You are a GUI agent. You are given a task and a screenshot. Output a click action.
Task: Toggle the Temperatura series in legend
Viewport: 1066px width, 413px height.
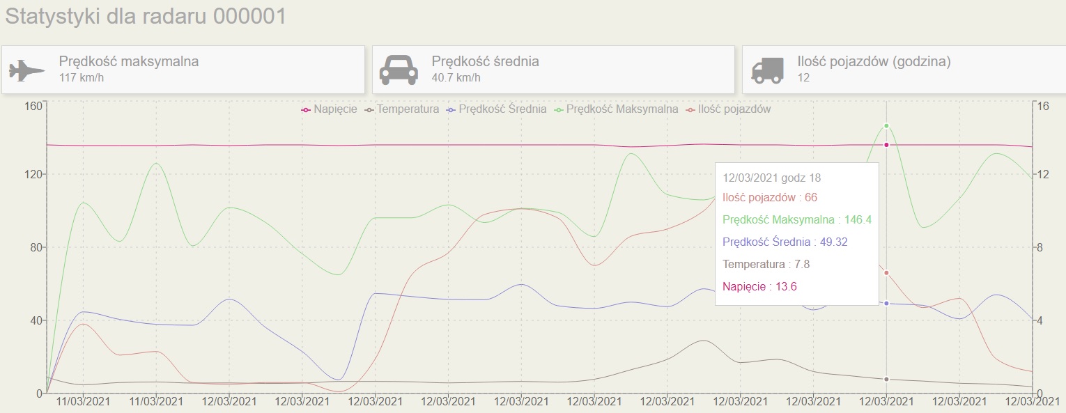point(402,109)
